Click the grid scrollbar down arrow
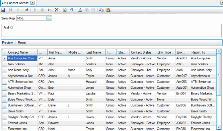 tap(218, 127)
